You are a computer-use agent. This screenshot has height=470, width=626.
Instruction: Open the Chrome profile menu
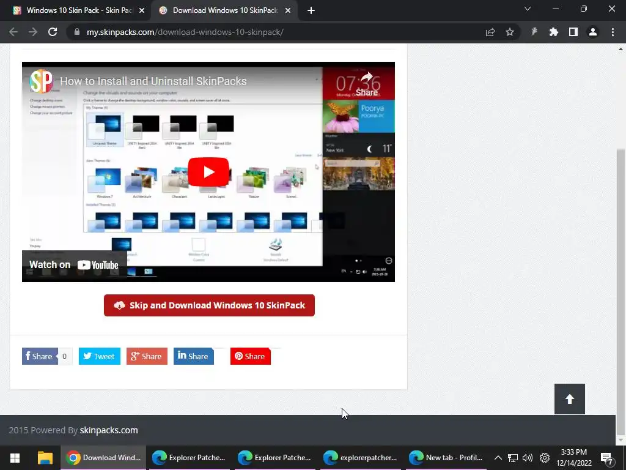(x=593, y=32)
